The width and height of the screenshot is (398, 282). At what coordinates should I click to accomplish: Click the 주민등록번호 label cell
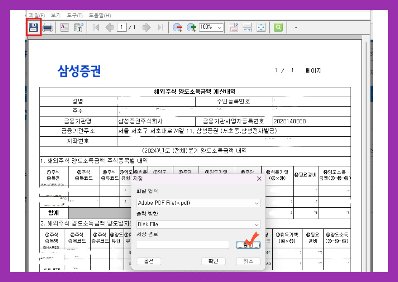(x=234, y=102)
